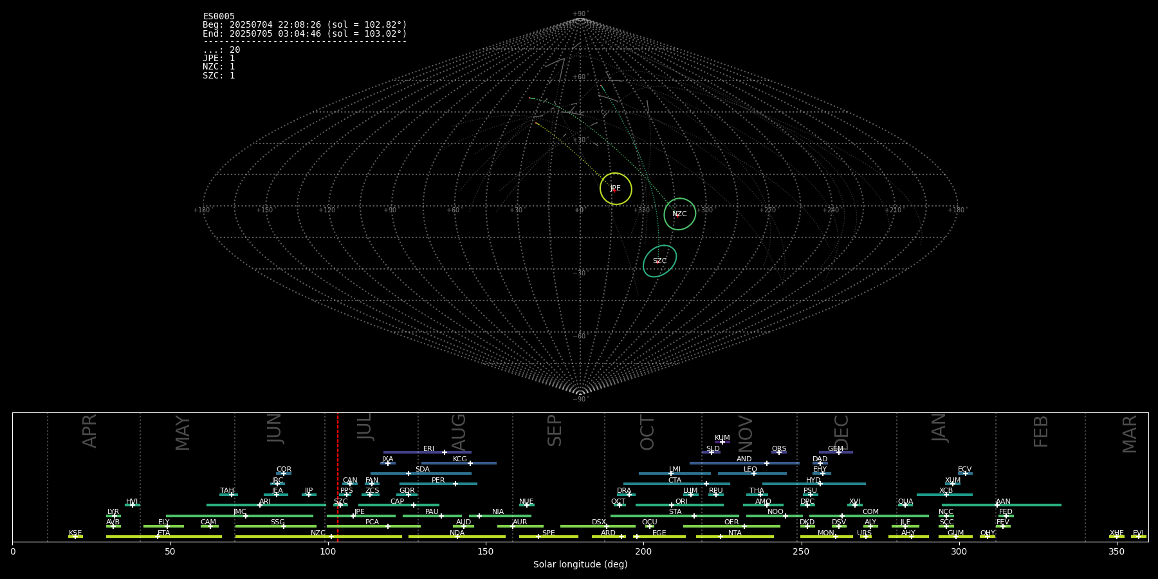The width and height of the screenshot is (1158, 579).
Task: Click the EVI shower label in timeline
Action: 1138,533
